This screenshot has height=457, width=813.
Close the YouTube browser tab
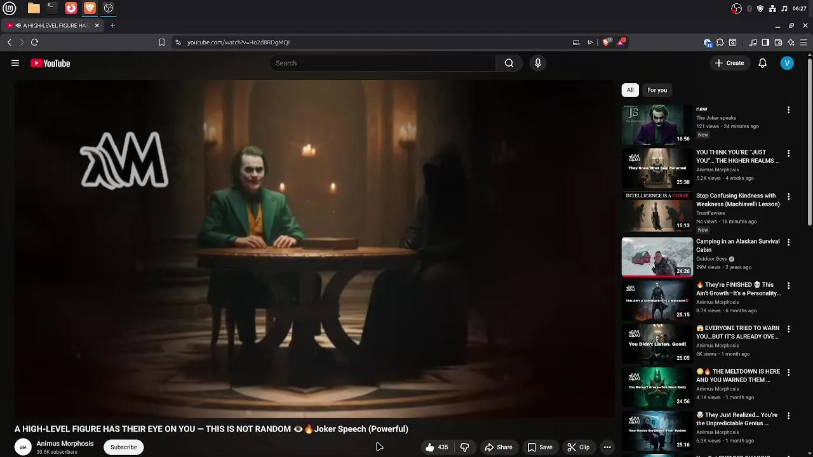click(x=97, y=25)
